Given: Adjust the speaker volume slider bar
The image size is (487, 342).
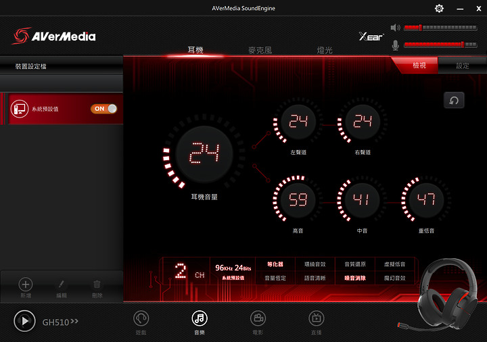Looking at the screenshot, I should point(440,28).
